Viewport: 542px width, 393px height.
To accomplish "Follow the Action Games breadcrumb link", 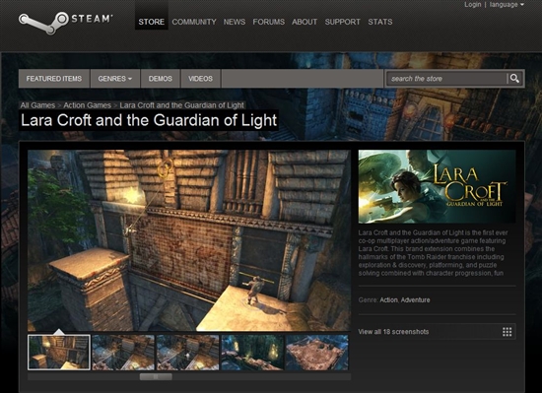I will 87,105.
